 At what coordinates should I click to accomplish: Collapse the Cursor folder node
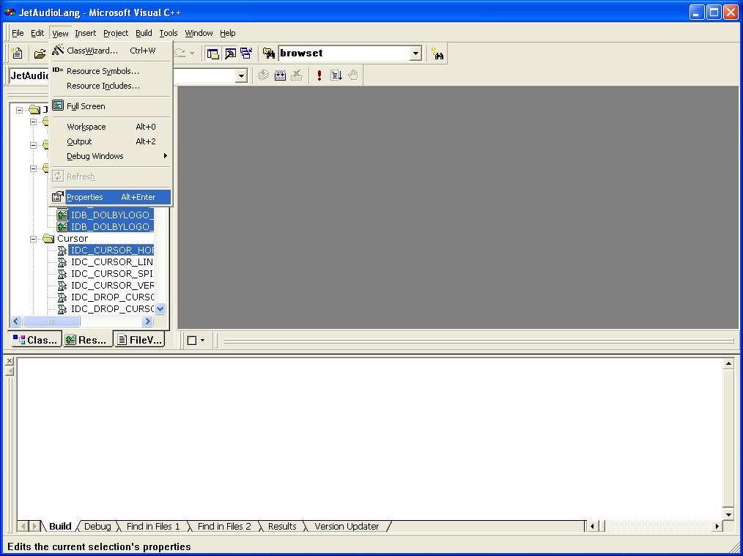pos(33,239)
